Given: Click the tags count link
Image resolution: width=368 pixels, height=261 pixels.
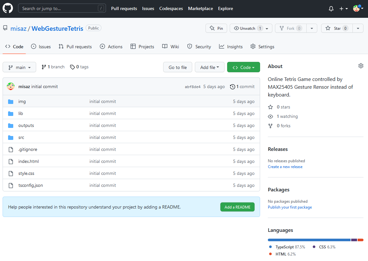Looking at the screenshot, I should pos(79,67).
